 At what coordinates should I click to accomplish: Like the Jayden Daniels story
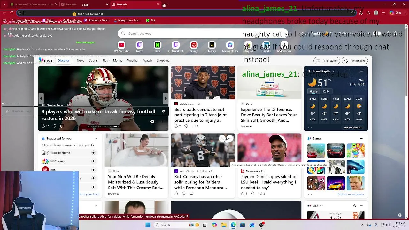244,193
